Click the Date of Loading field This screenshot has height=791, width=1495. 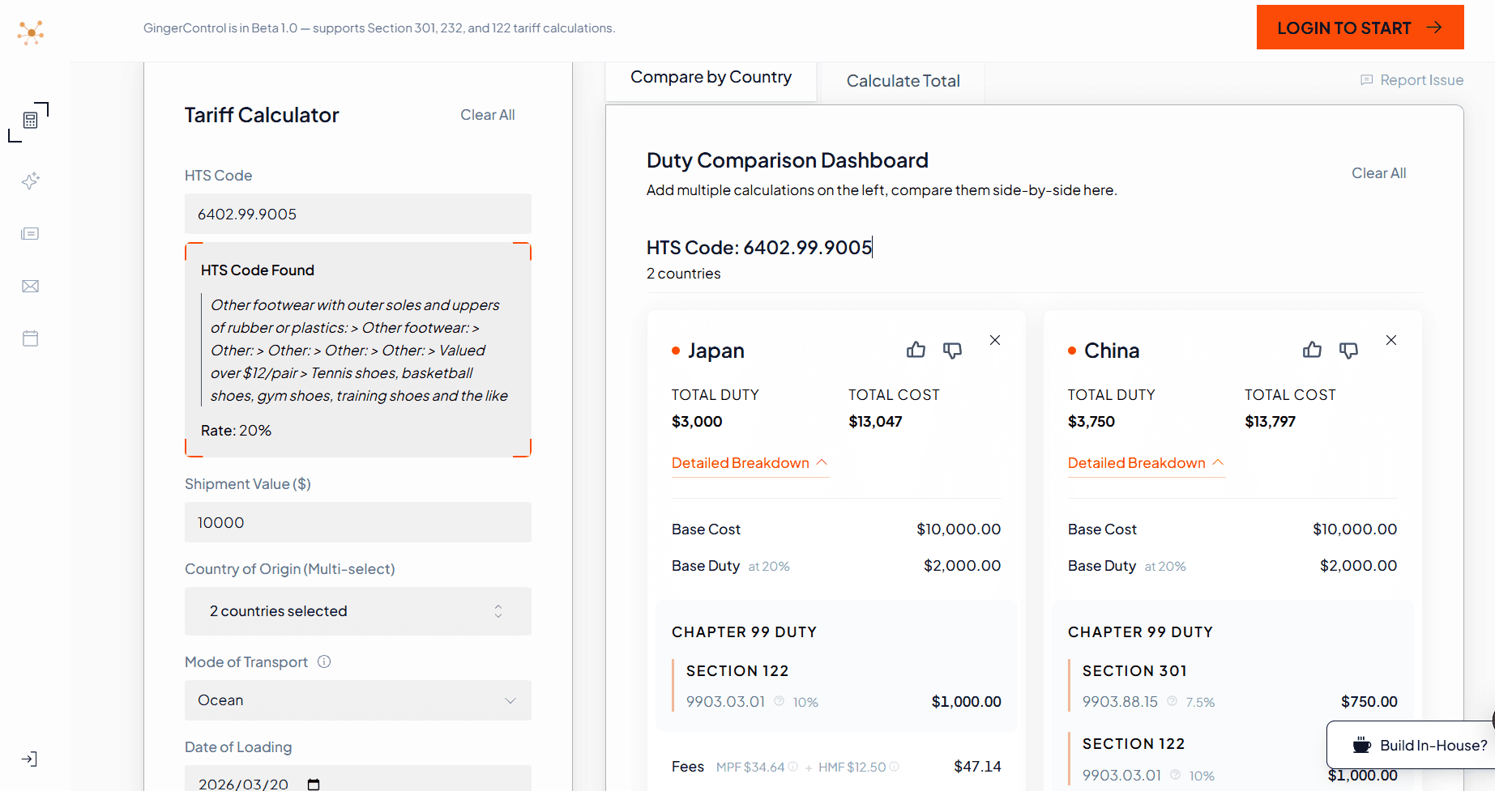tap(358, 779)
